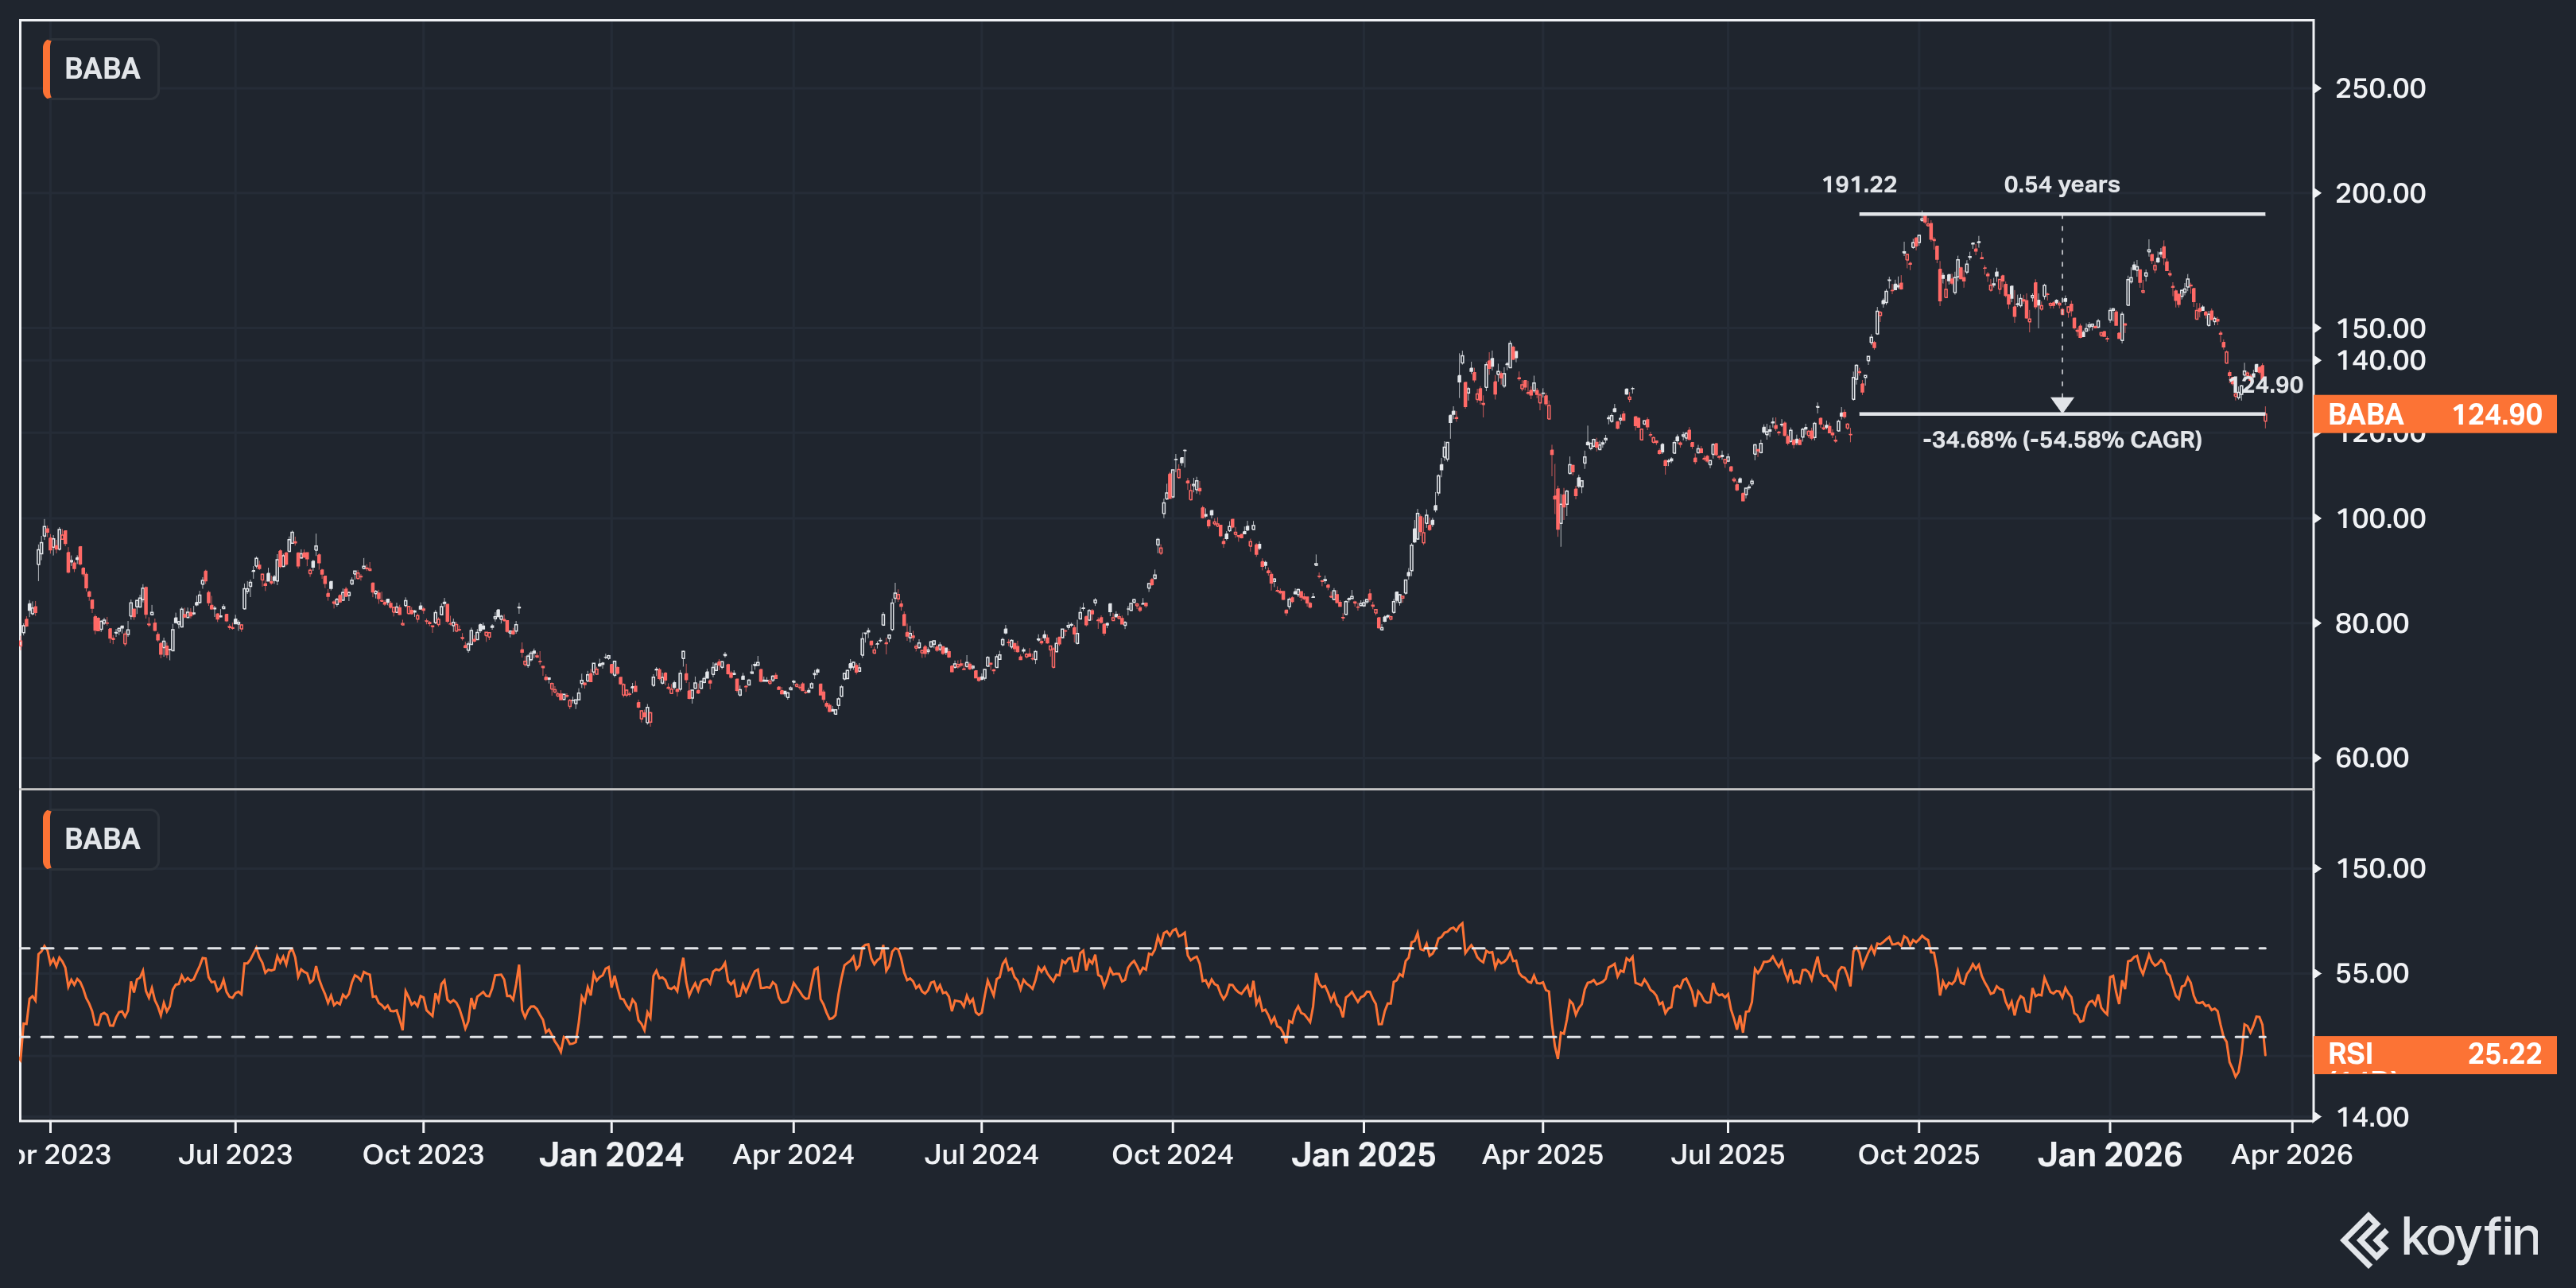Click the Jan 2025 date axis label
2576x1288 pixels.
click(x=1363, y=1155)
